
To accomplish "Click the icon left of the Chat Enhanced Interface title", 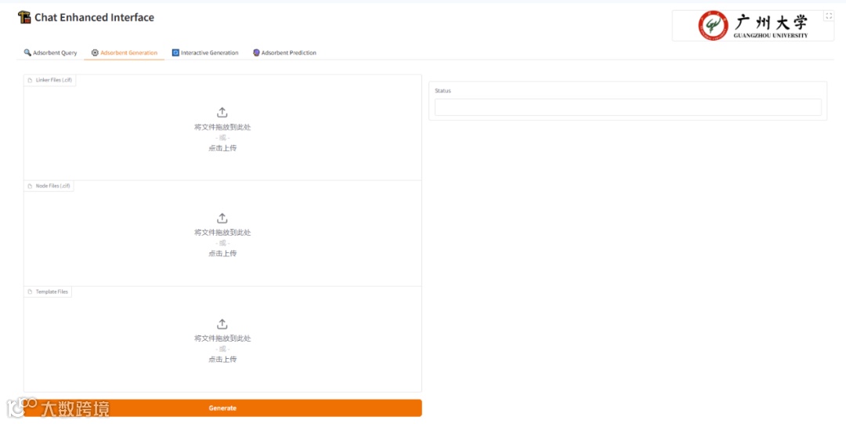I will point(24,17).
